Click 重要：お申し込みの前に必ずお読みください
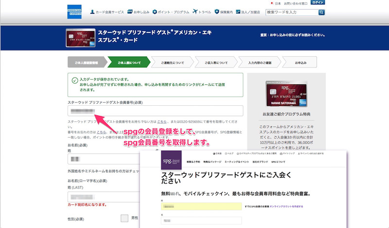 [293, 35]
